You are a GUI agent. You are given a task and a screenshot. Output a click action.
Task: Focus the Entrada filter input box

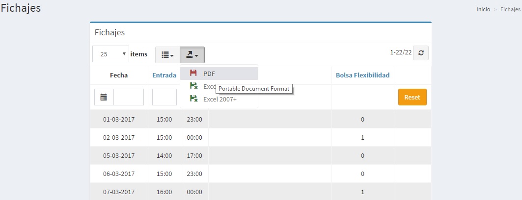tap(164, 97)
